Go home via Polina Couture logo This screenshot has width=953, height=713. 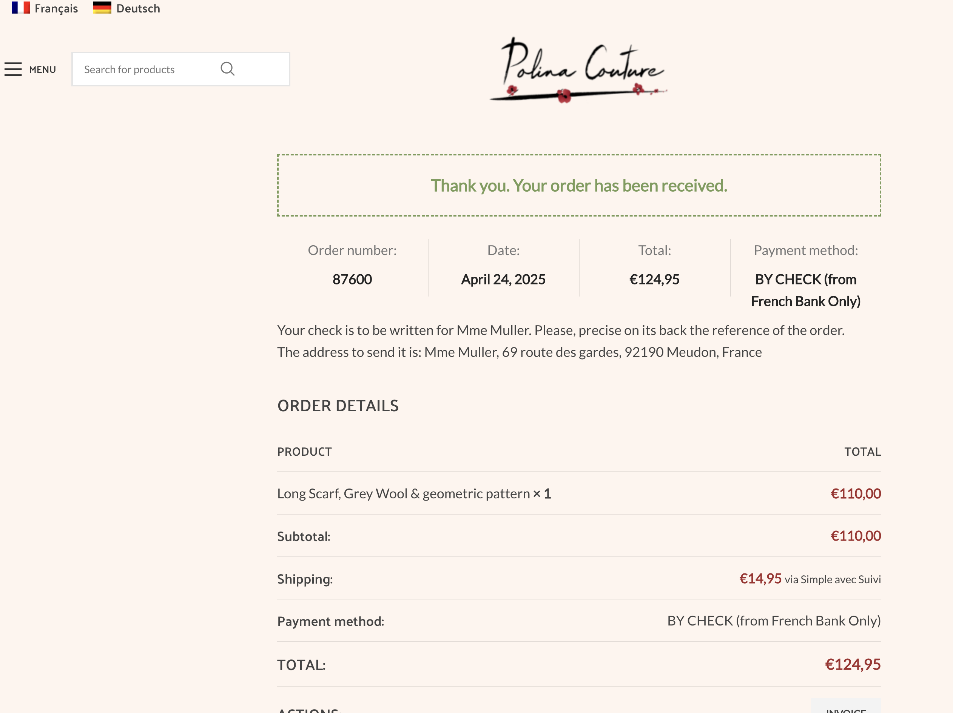tap(578, 70)
